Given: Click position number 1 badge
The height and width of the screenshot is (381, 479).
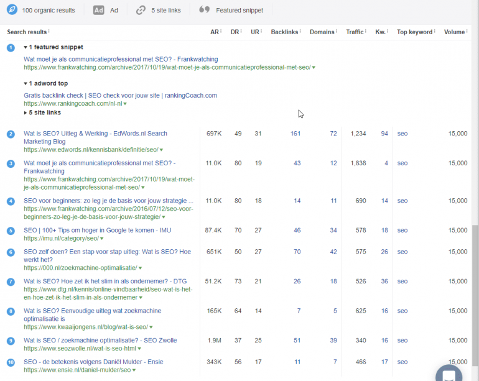Looking at the screenshot, I should coord(11,48).
